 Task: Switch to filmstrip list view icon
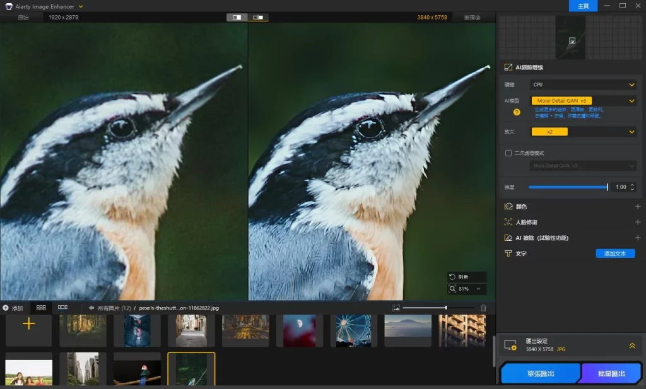point(62,308)
